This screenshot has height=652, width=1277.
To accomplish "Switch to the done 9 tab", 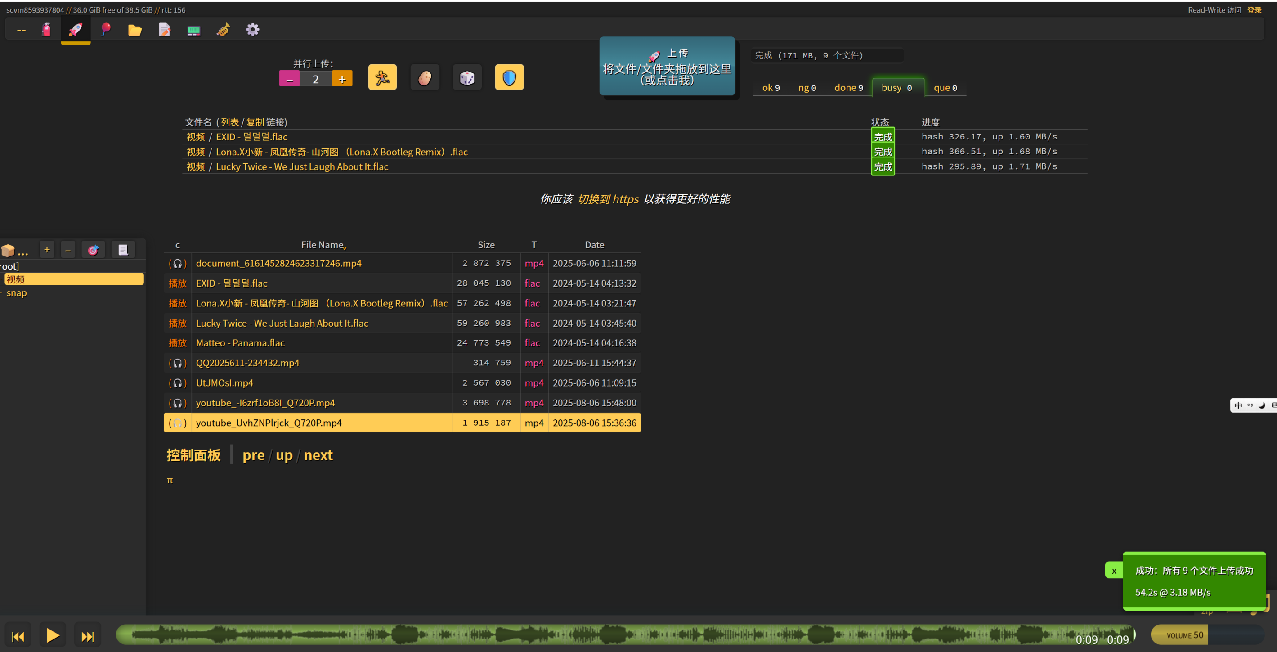I will (x=848, y=88).
